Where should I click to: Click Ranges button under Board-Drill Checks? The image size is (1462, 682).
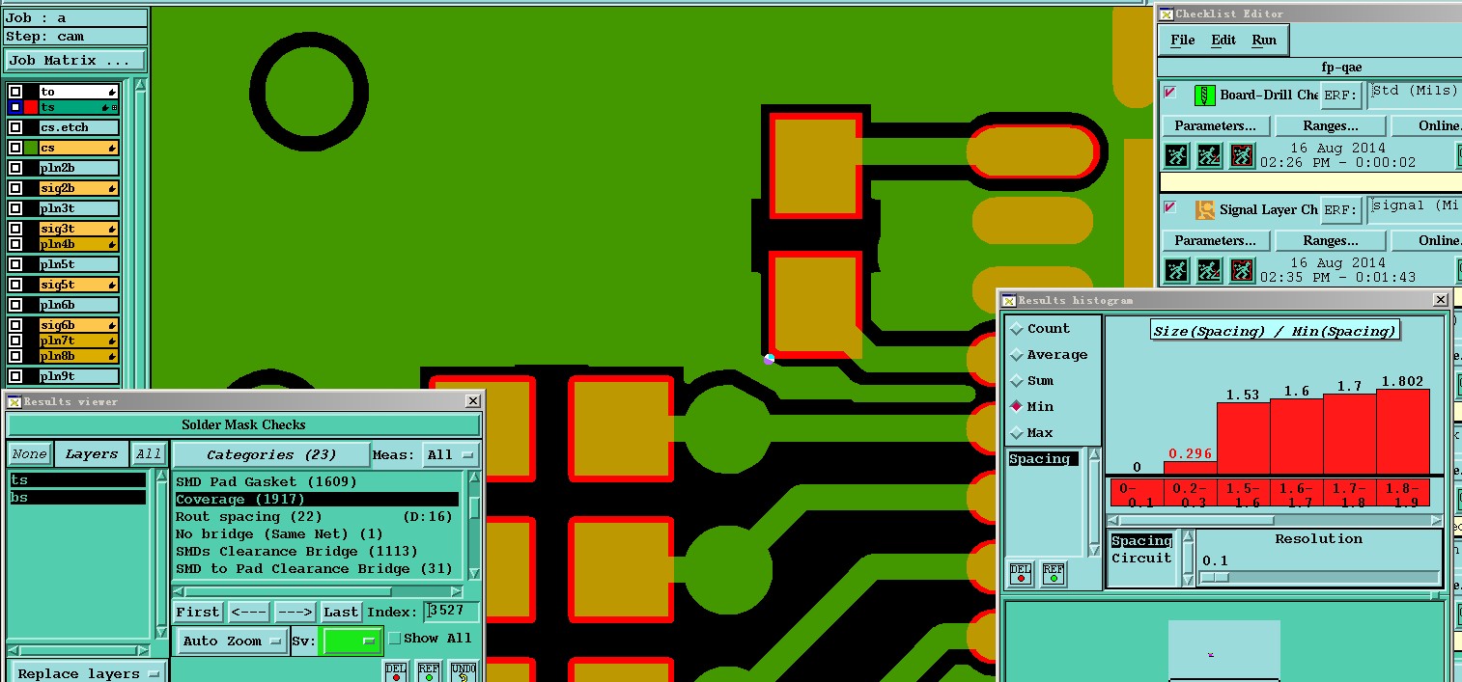click(x=1331, y=125)
